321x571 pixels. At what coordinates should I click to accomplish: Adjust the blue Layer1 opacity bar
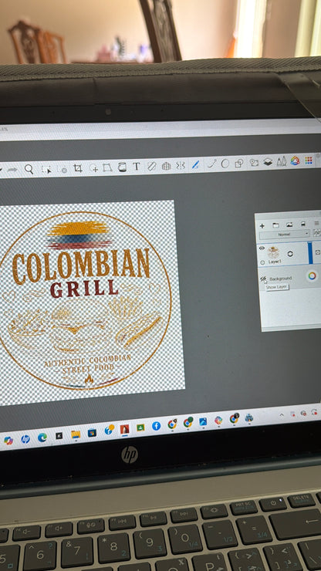(x=310, y=253)
